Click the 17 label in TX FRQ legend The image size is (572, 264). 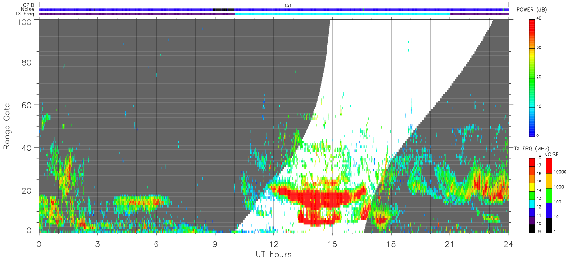(x=540, y=165)
